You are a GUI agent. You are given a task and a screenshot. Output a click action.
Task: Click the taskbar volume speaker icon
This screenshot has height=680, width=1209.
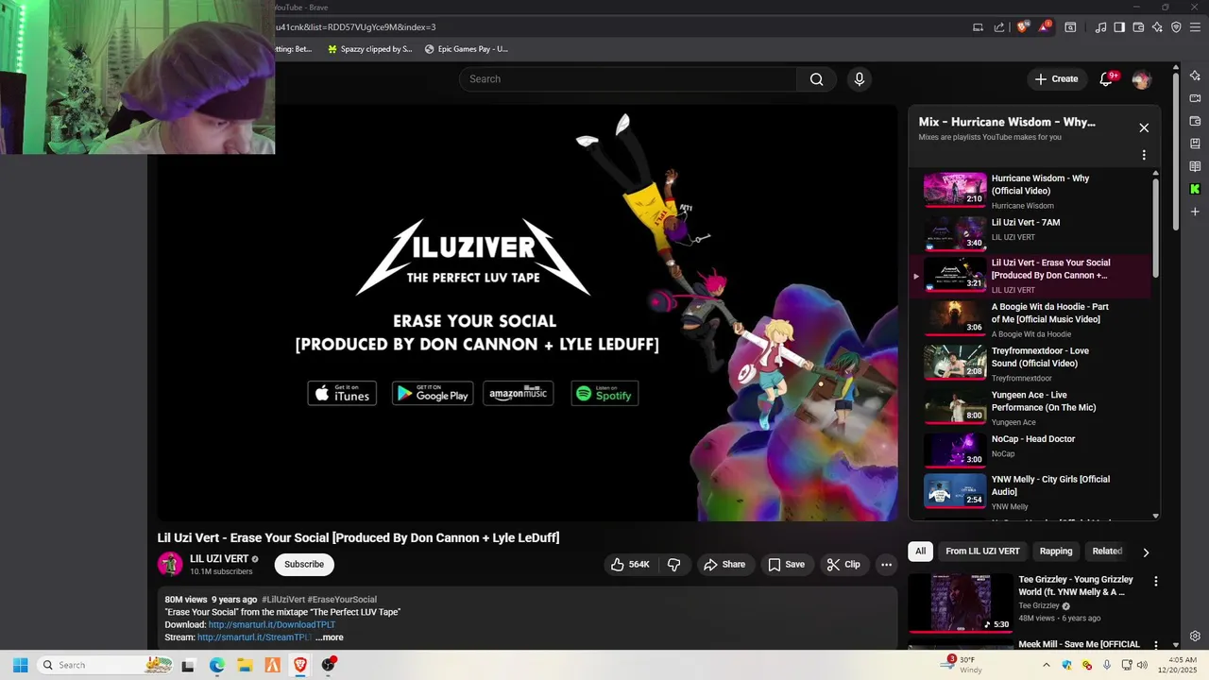[x=1142, y=665]
